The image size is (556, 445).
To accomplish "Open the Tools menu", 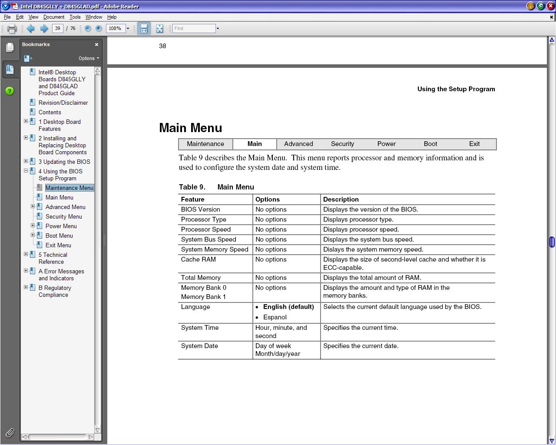I will tap(75, 17).
